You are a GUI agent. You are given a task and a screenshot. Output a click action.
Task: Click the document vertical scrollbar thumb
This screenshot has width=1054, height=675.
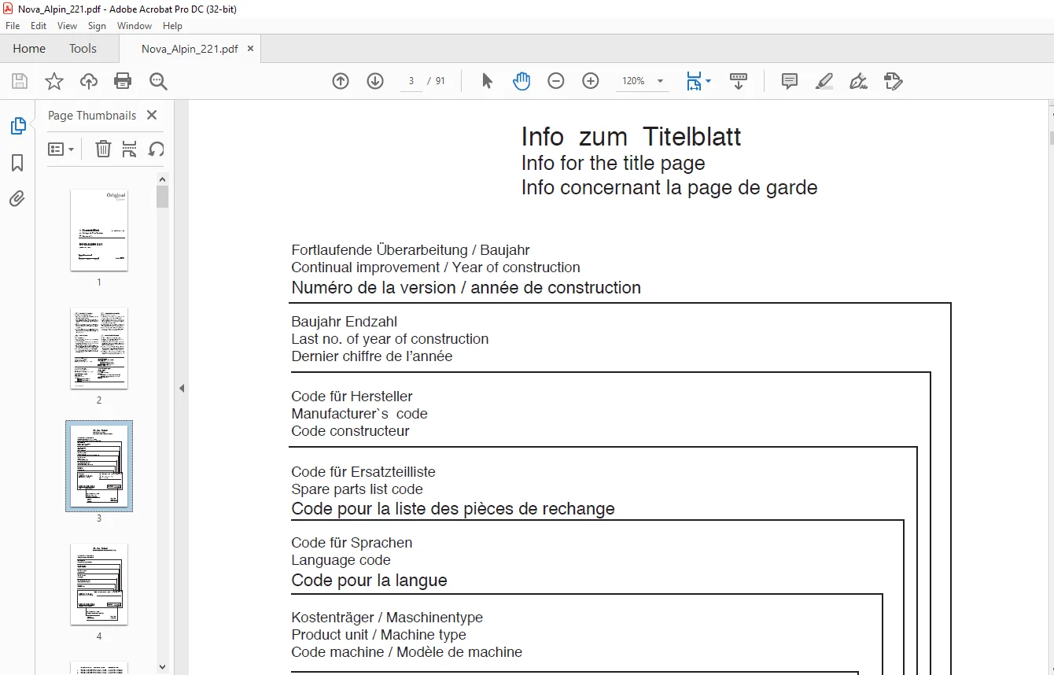[1050, 138]
